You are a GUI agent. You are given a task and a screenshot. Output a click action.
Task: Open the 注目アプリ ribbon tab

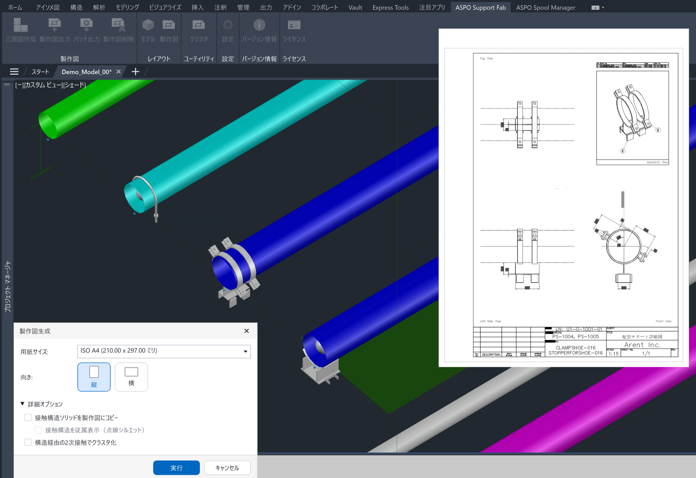click(x=432, y=7)
